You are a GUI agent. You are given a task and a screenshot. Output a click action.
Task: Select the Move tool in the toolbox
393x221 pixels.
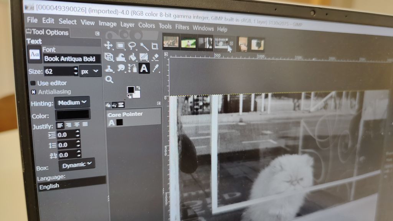pyautogui.click(x=109, y=46)
